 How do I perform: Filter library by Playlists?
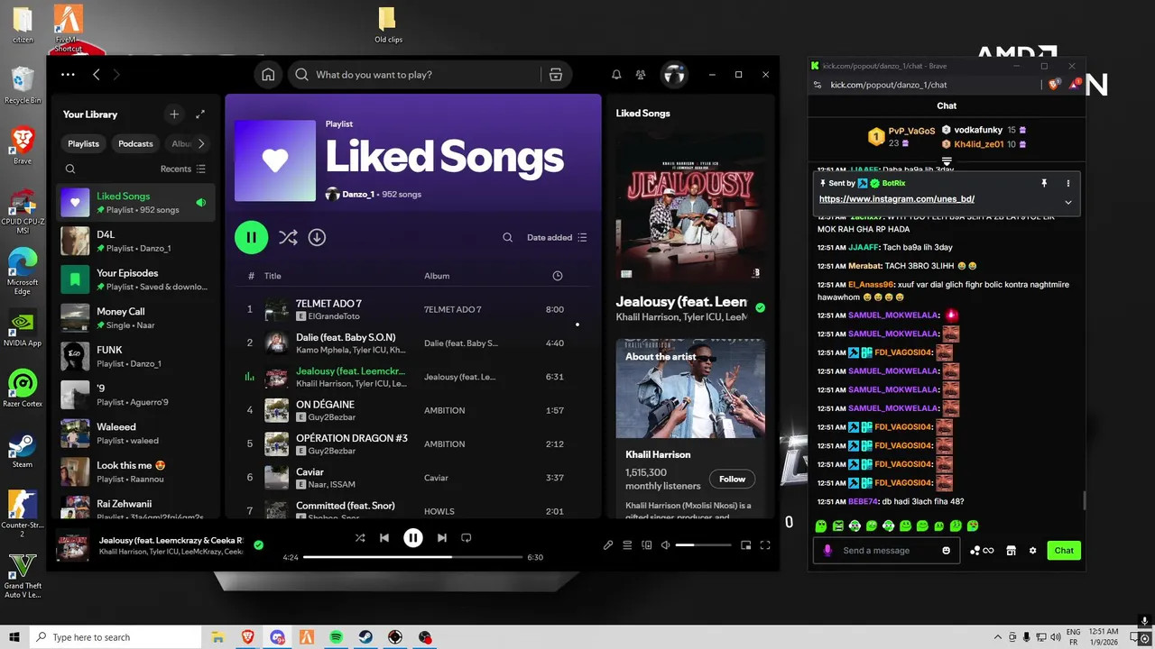pos(83,143)
